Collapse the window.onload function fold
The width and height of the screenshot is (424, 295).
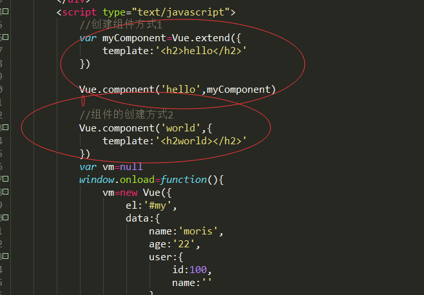pos(6,178)
